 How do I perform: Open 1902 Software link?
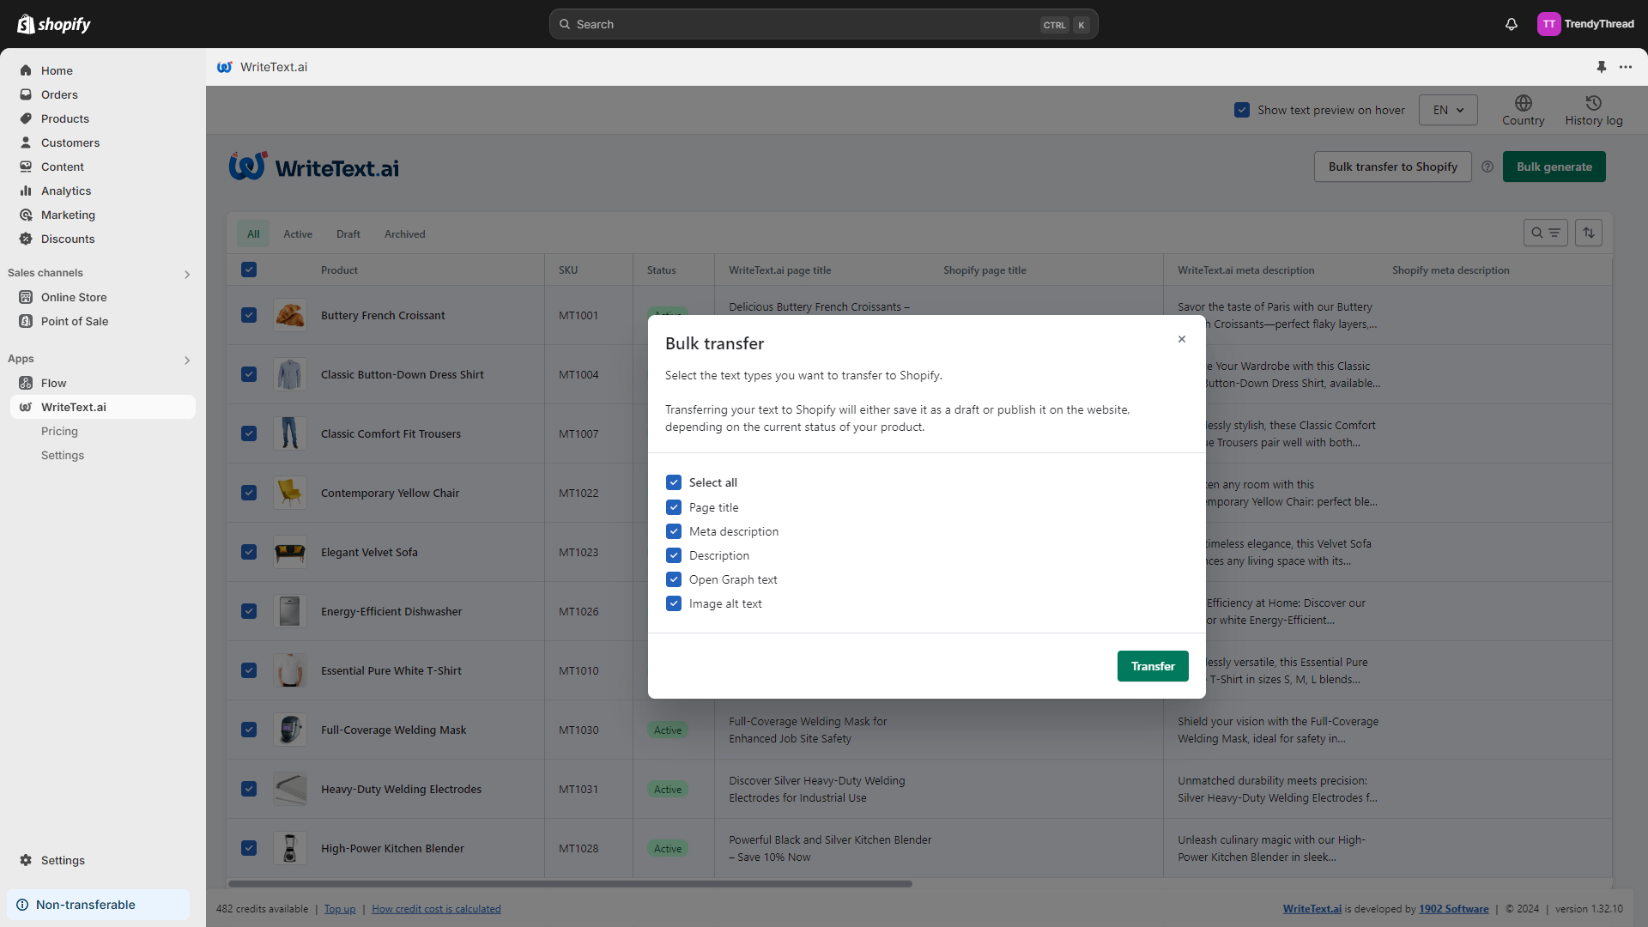click(1453, 909)
